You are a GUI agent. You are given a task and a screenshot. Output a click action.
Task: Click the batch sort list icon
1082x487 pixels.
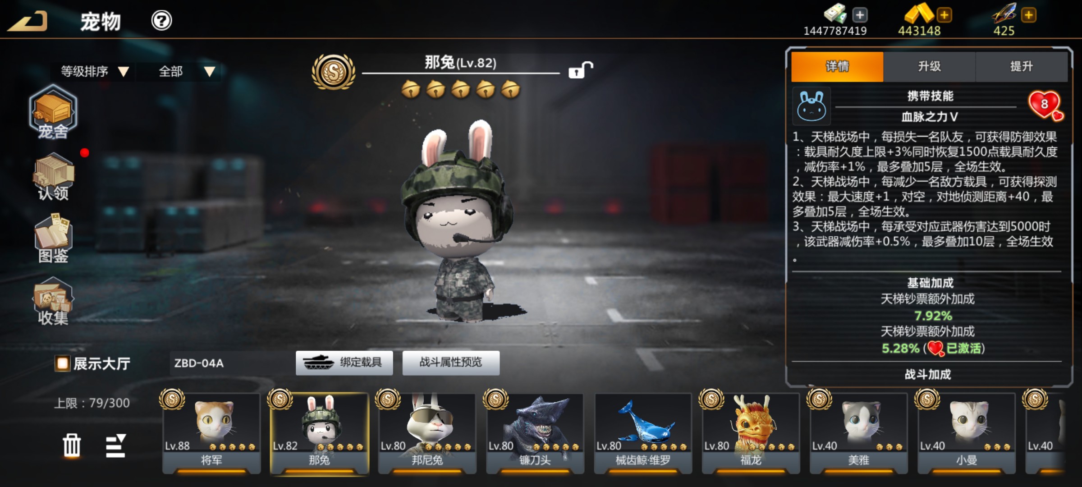click(116, 446)
